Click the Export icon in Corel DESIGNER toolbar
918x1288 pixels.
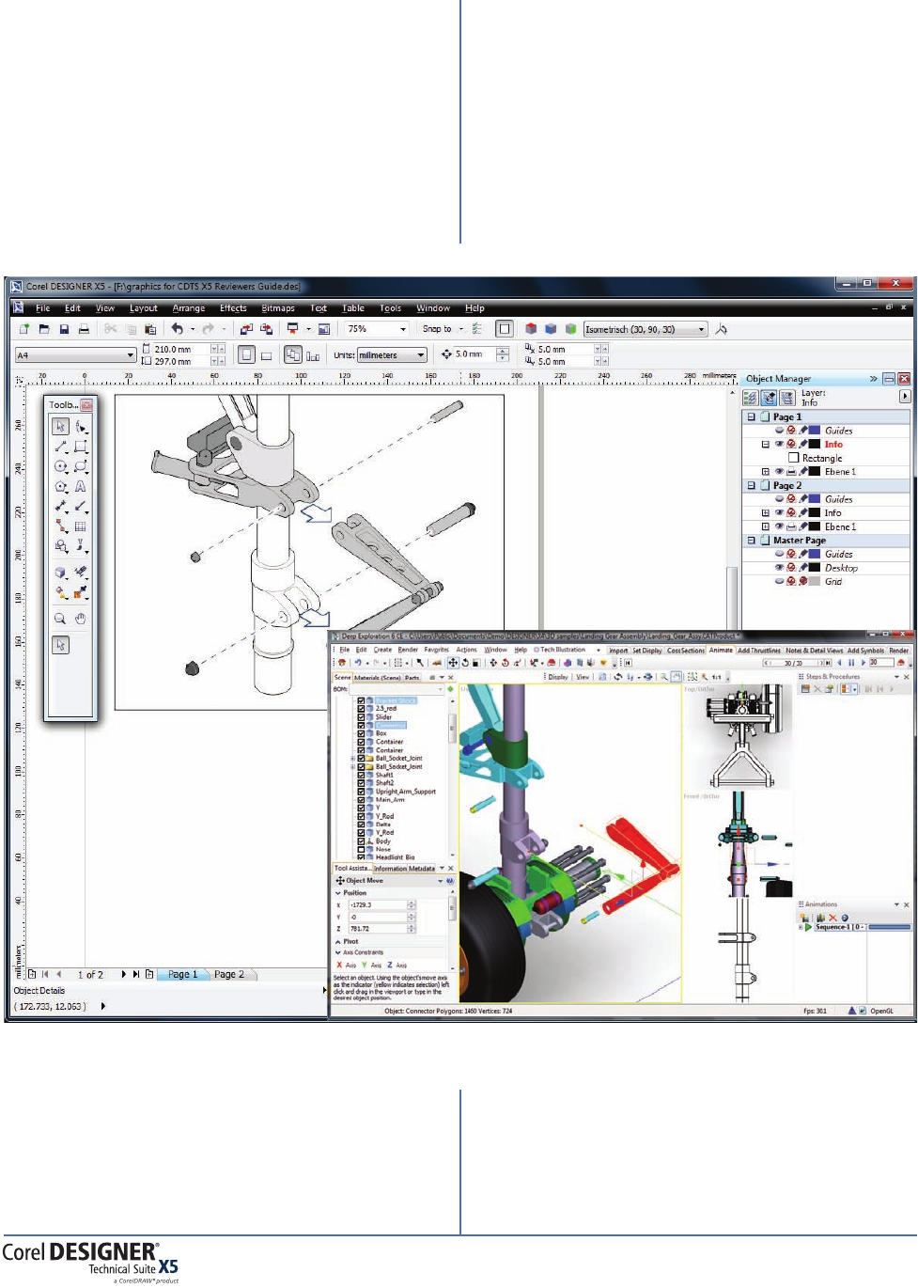[267, 329]
